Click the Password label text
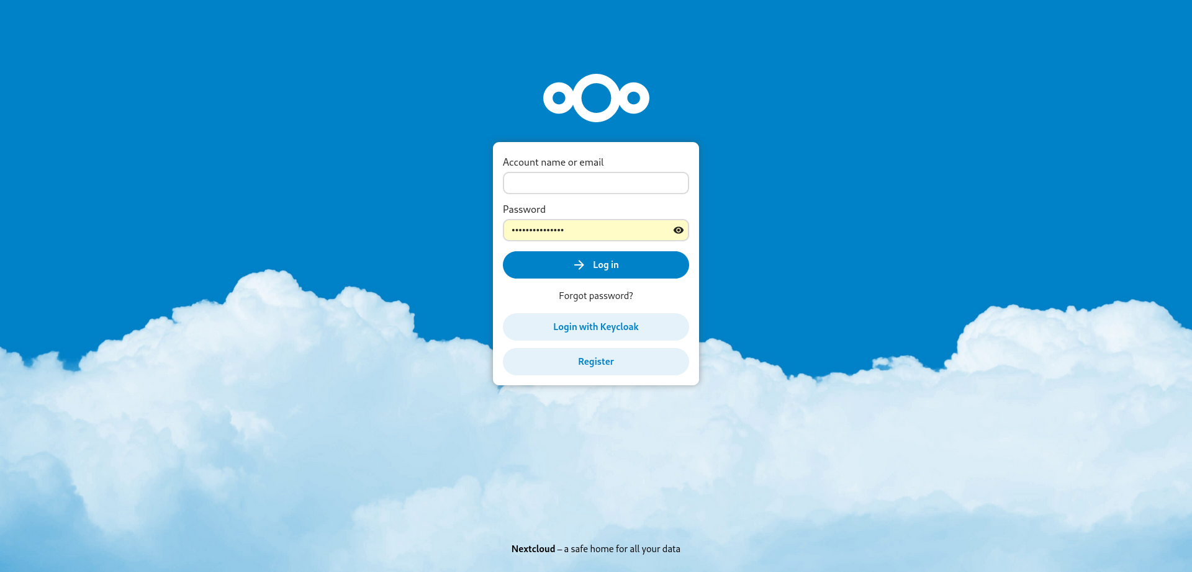 click(524, 209)
